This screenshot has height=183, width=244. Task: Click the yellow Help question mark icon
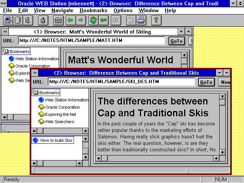pos(156,20)
